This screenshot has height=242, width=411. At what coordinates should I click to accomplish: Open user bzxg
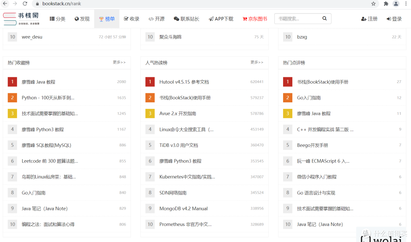tap(302, 37)
